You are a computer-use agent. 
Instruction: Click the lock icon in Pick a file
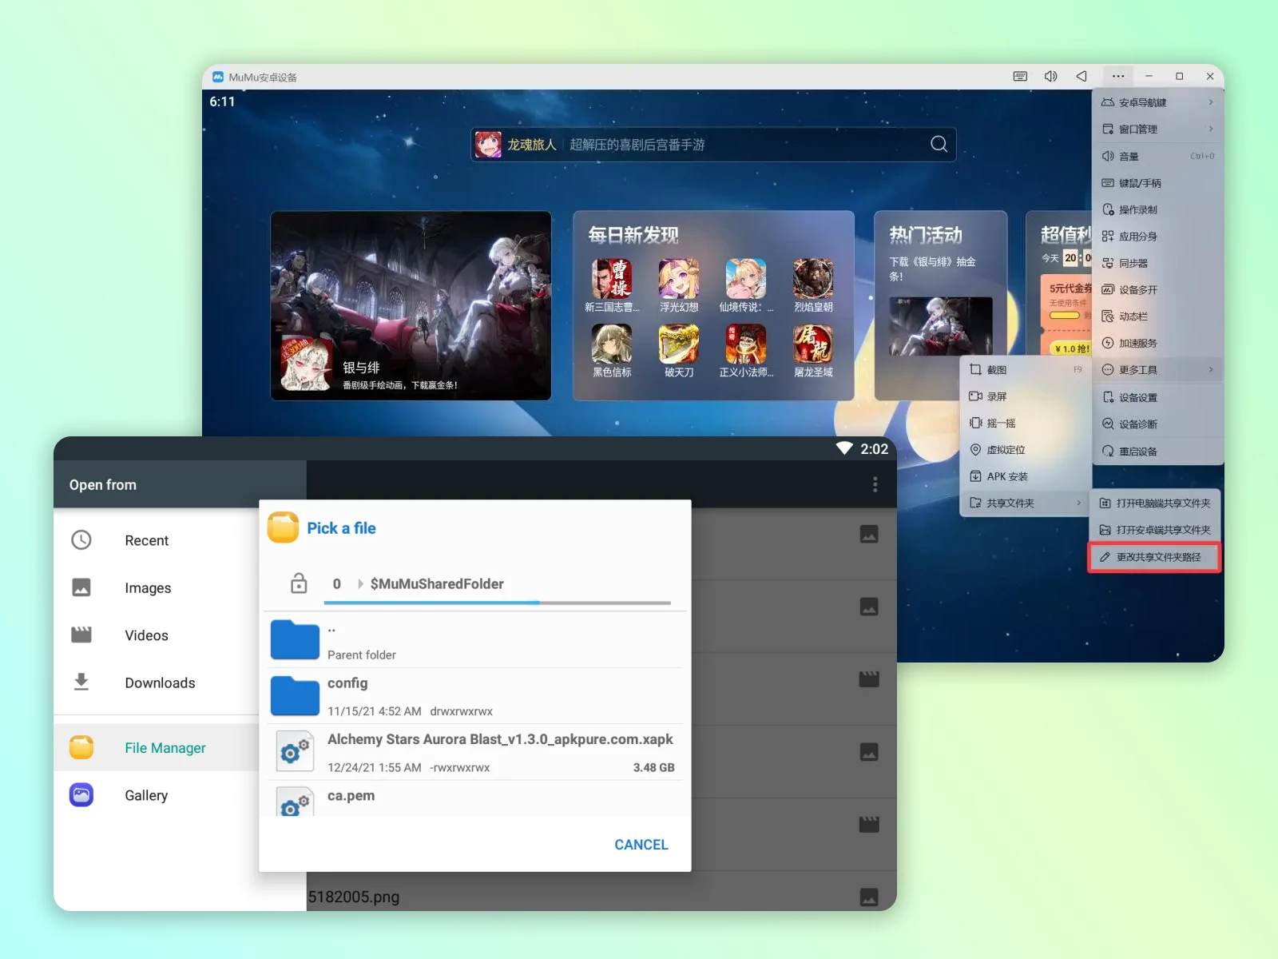click(x=299, y=583)
